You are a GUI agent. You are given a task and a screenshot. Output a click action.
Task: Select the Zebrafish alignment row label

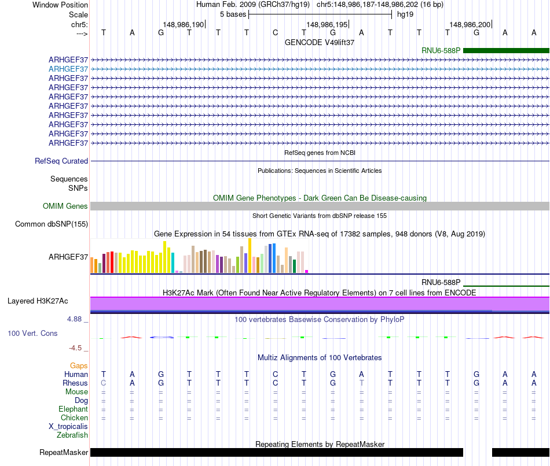pos(72,435)
